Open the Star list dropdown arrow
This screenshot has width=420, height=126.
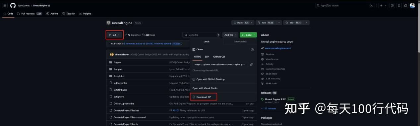click(x=306, y=23)
